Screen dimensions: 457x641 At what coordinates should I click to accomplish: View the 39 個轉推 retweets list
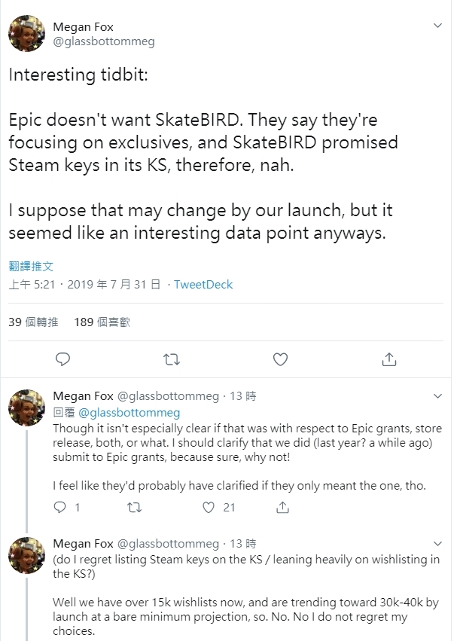point(33,322)
